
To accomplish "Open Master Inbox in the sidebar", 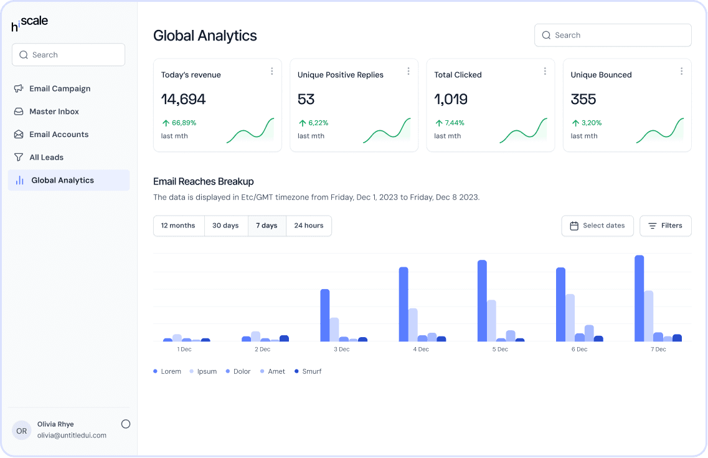I will point(68,112).
